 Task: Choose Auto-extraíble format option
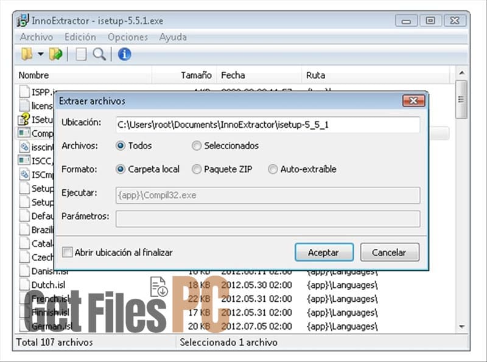tap(273, 169)
